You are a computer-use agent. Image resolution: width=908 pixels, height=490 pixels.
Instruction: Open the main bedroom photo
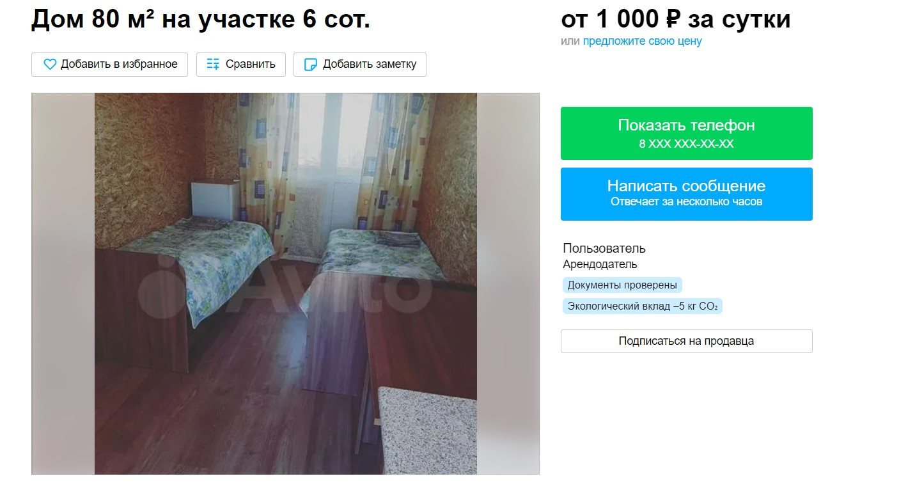[286, 283]
